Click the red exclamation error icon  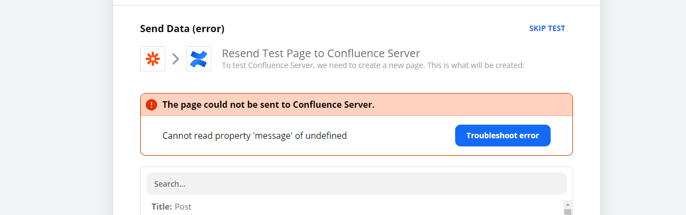coord(151,105)
